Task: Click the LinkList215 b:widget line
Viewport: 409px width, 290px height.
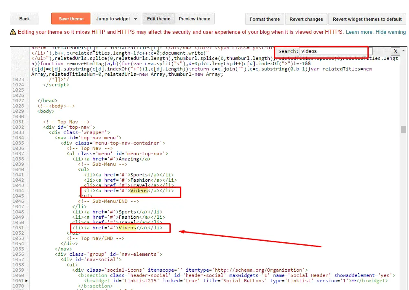Action: [x=236, y=281]
